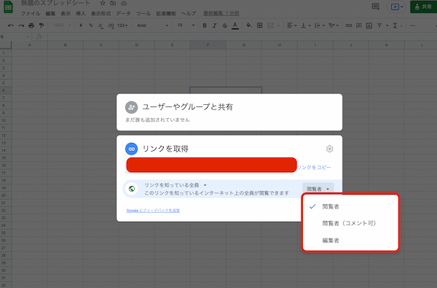Open the データ menu
Screen dimensions: 437x288
(x=123, y=13)
